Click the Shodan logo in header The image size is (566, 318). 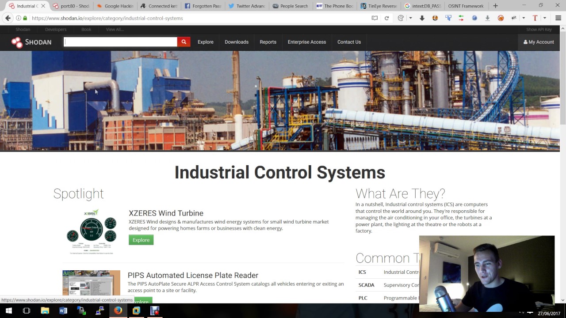31,42
